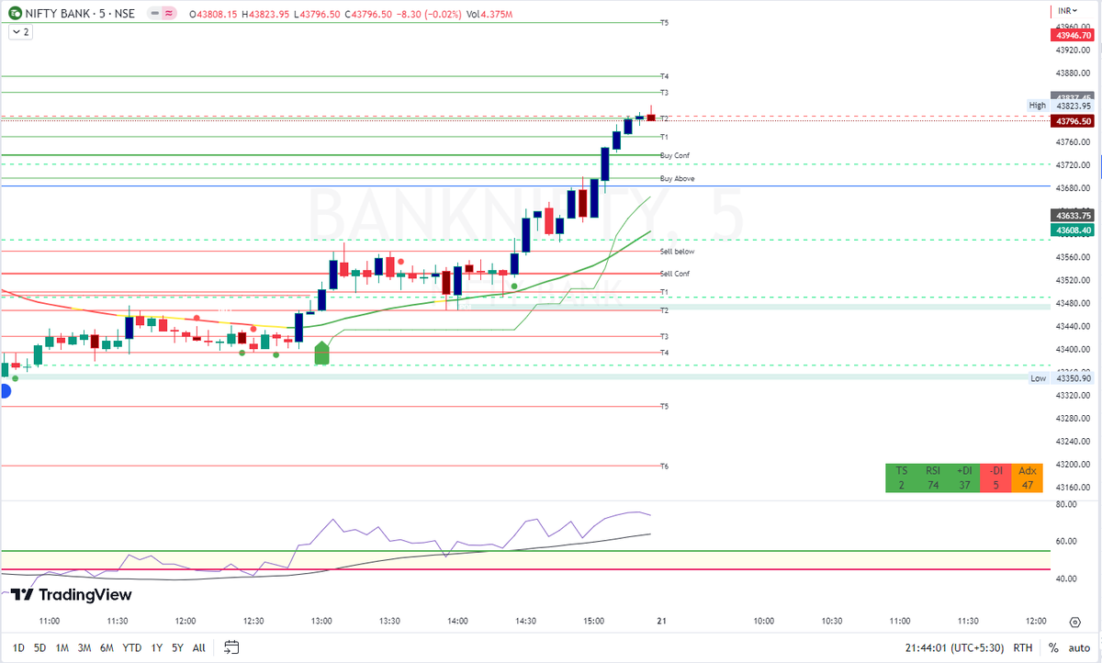1102x663 pixels.
Task: Open chart settings gear on the time axis
Action: [x=1074, y=622]
